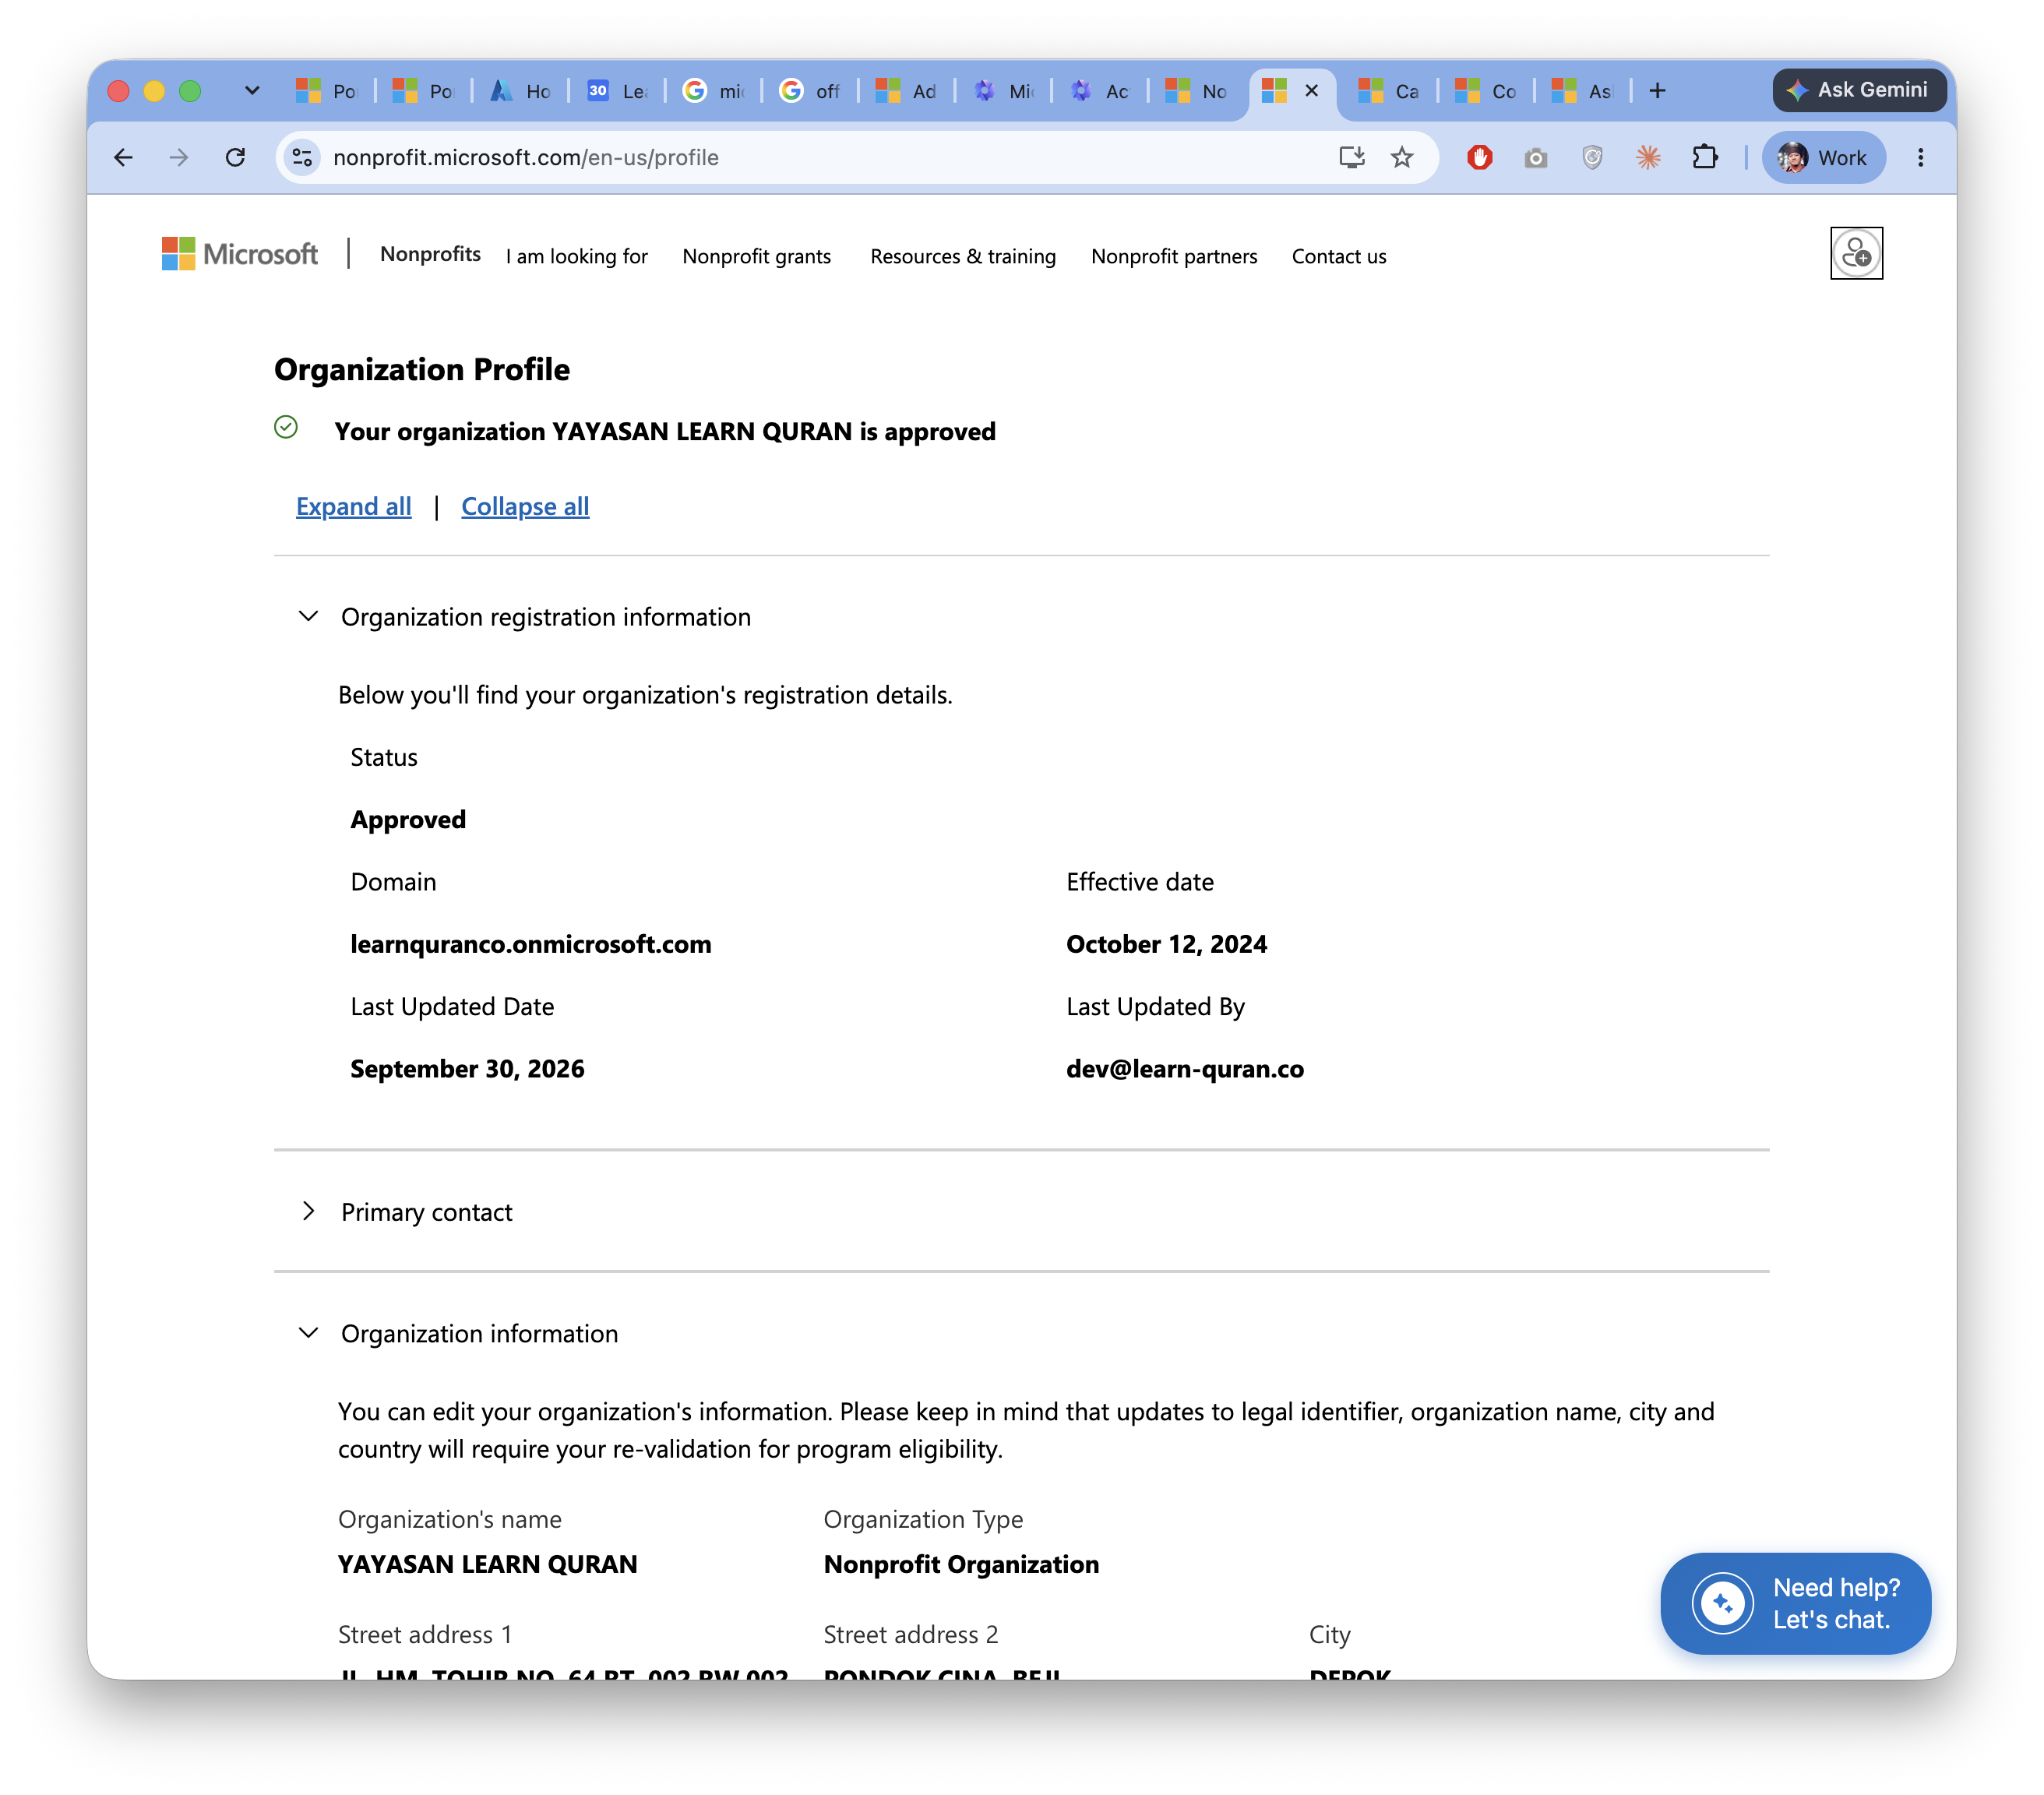Screen dimensions: 2044x1795
Task: Switch to the 'Ho' Azure tab
Action: click(x=520, y=90)
